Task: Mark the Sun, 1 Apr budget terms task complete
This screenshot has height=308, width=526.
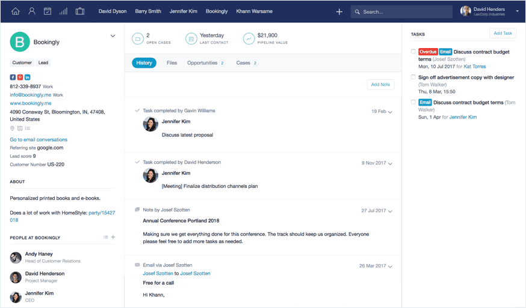Action: point(413,103)
